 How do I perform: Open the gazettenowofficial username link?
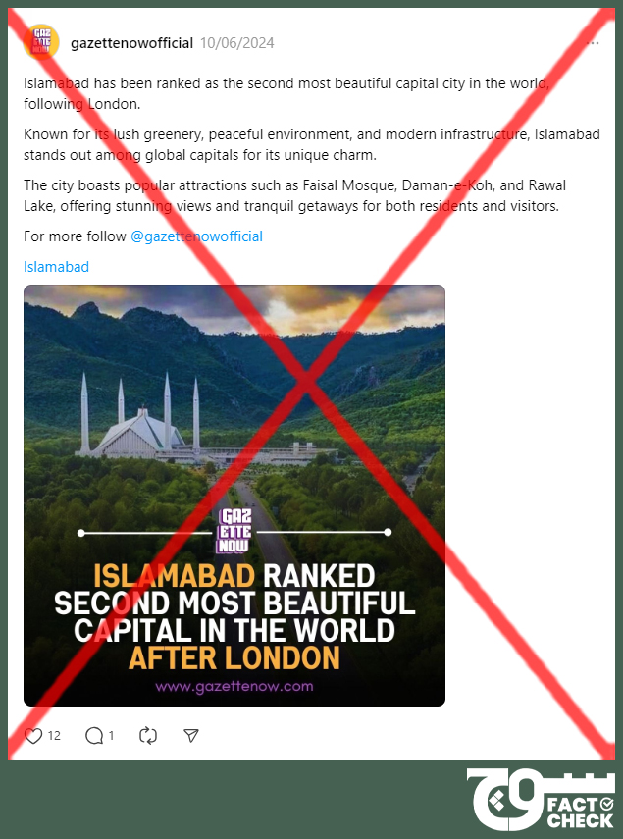click(131, 43)
